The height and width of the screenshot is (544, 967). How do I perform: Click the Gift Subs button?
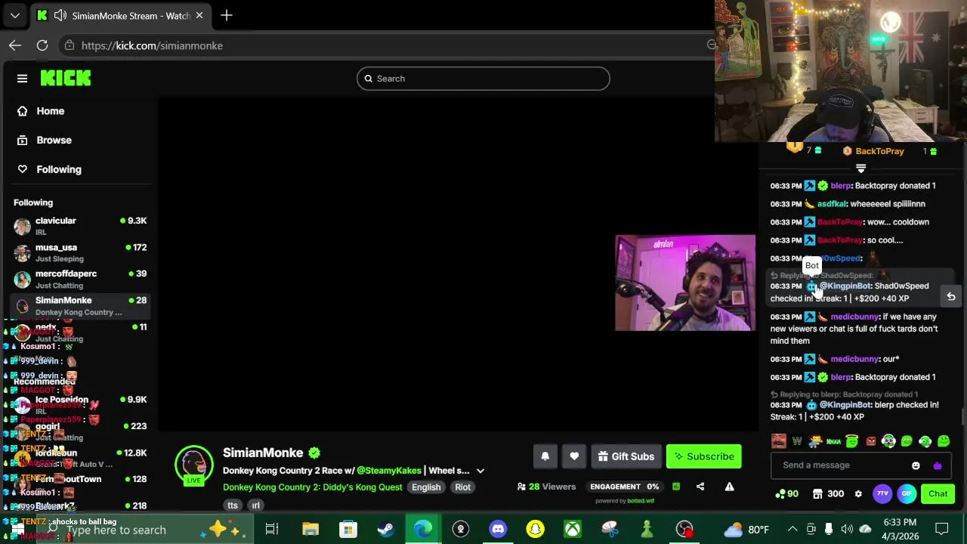pyautogui.click(x=626, y=456)
